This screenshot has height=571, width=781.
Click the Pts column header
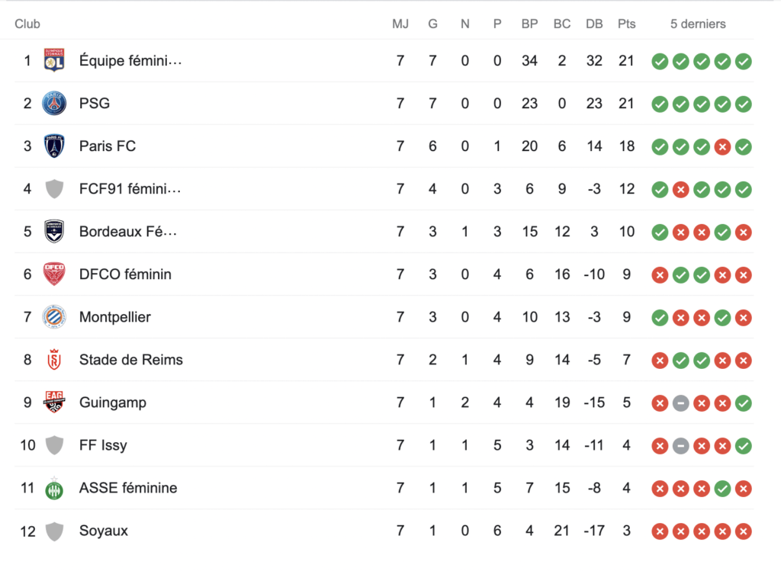[x=626, y=24]
